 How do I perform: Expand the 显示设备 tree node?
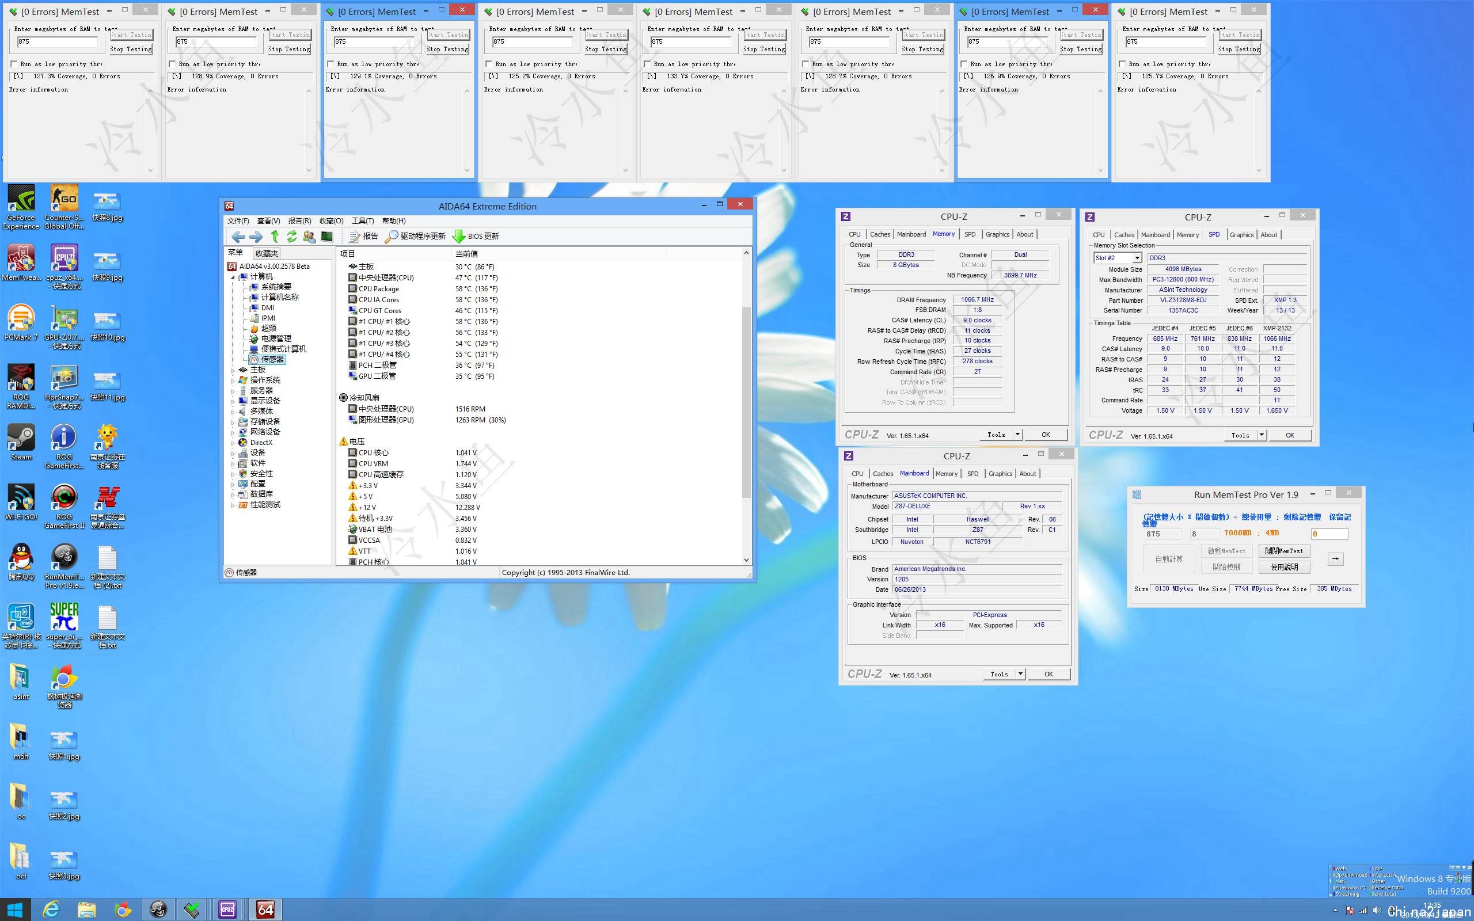[x=233, y=401]
